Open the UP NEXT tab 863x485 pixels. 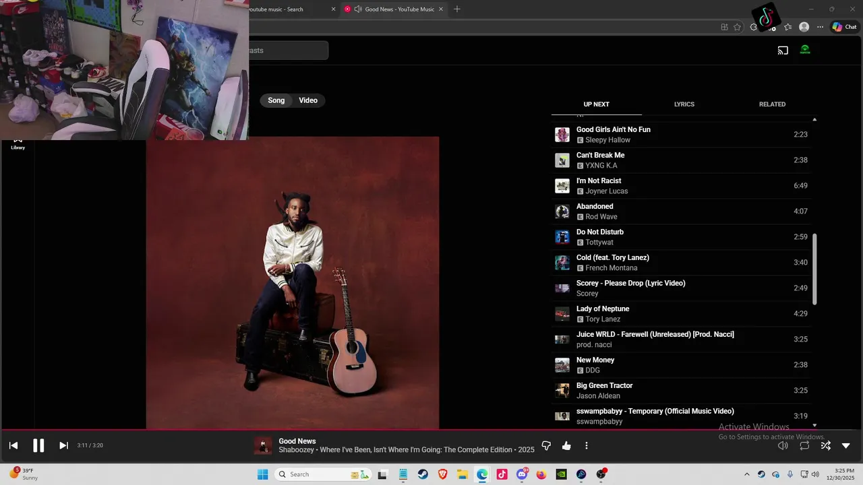[x=596, y=104]
